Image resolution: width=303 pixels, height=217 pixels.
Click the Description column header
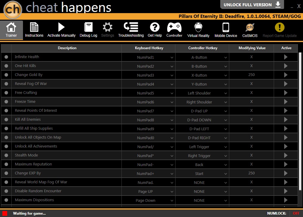pos(67,48)
